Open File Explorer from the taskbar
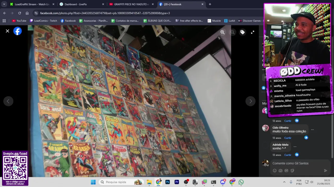Viewport: 334px width, 187px height. click(x=149, y=182)
